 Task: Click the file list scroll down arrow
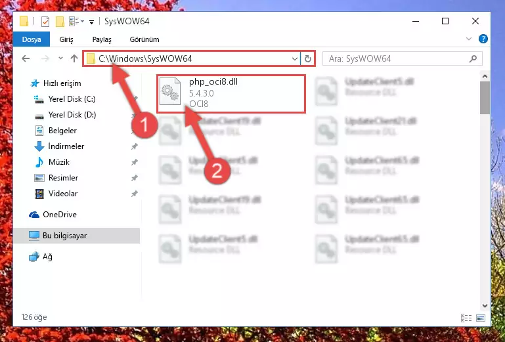485,305
